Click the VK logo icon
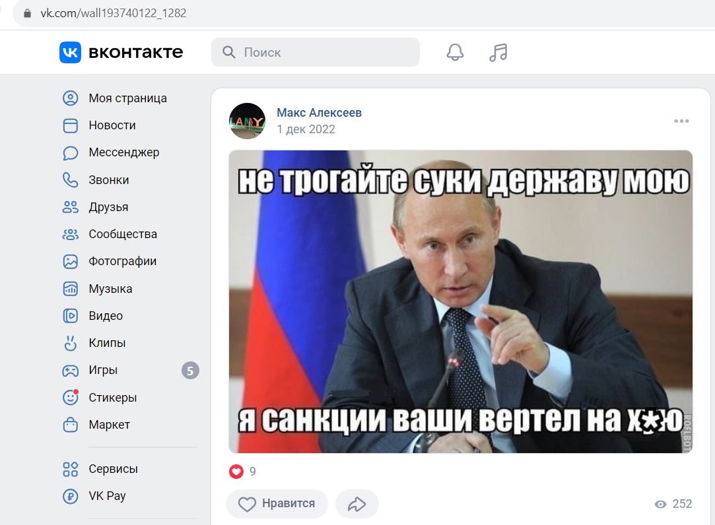Viewport: 715px width, 525px height. [x=70, y=52]
